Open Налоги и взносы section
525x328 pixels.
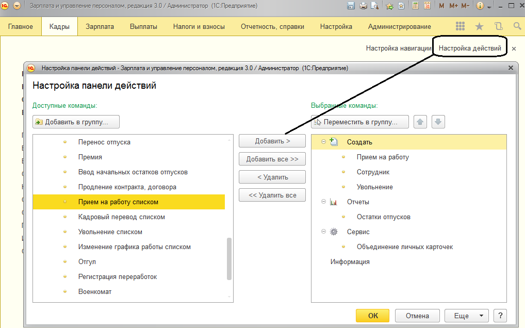click(x=199, y=26)
